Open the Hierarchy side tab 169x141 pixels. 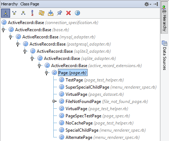pyautogui.click(x=164, y=18)
